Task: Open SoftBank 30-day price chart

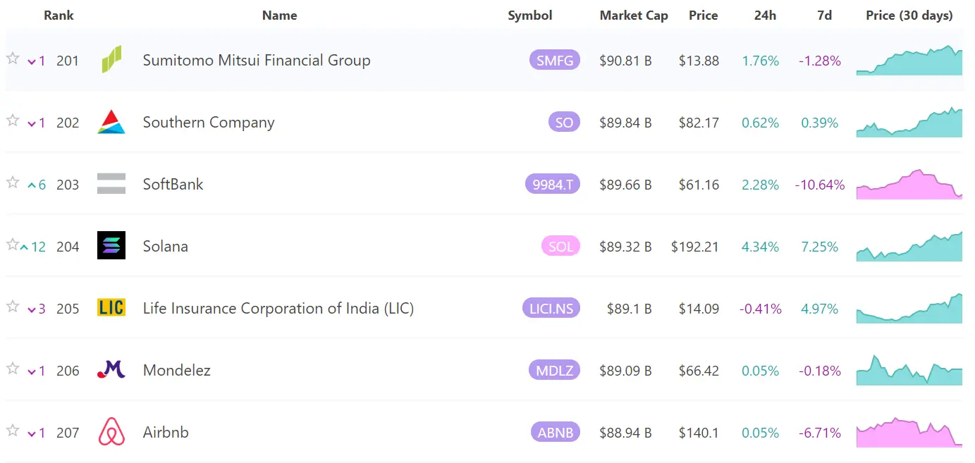Action: 909,185
